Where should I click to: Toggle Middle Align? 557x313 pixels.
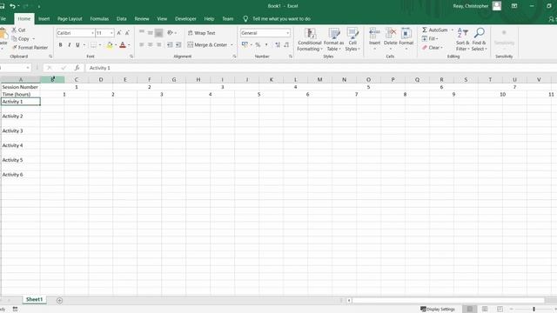tap(151, 33)
